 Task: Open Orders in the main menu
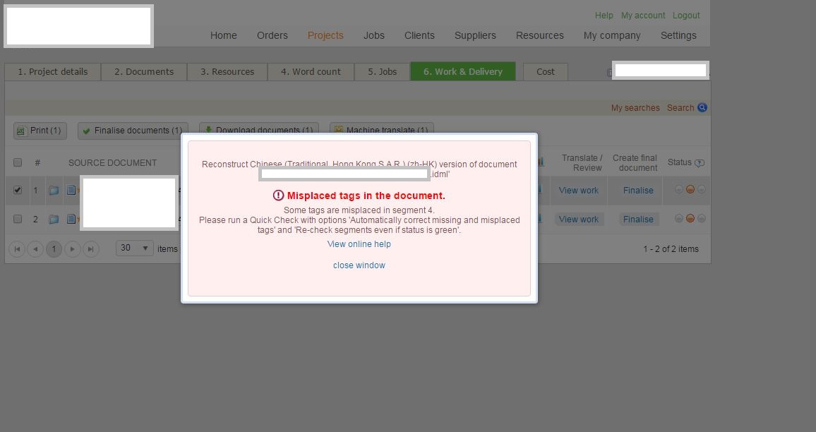(x=272, y=35)
